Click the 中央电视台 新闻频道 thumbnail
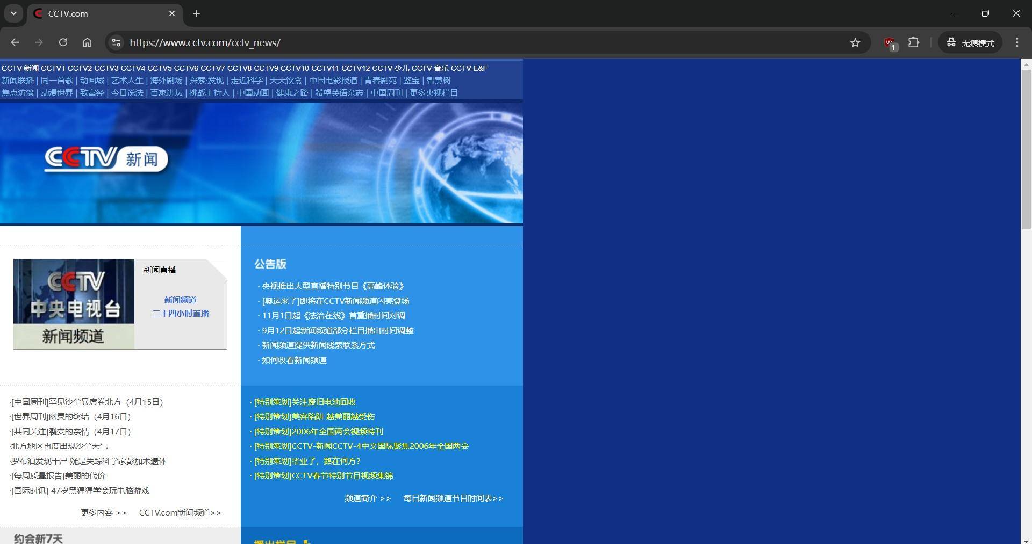Image resolution: width=1032 pixels, height=544 pixels. (74, 304)
